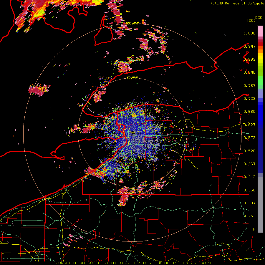Click the 14:31 timestamp in the caption

[x=205, y=263]
